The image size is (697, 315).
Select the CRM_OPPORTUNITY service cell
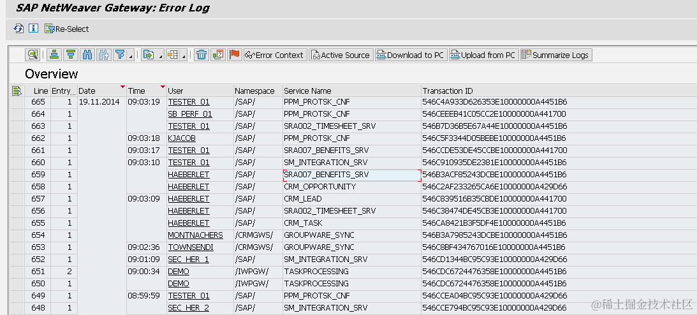click(351, 187)
